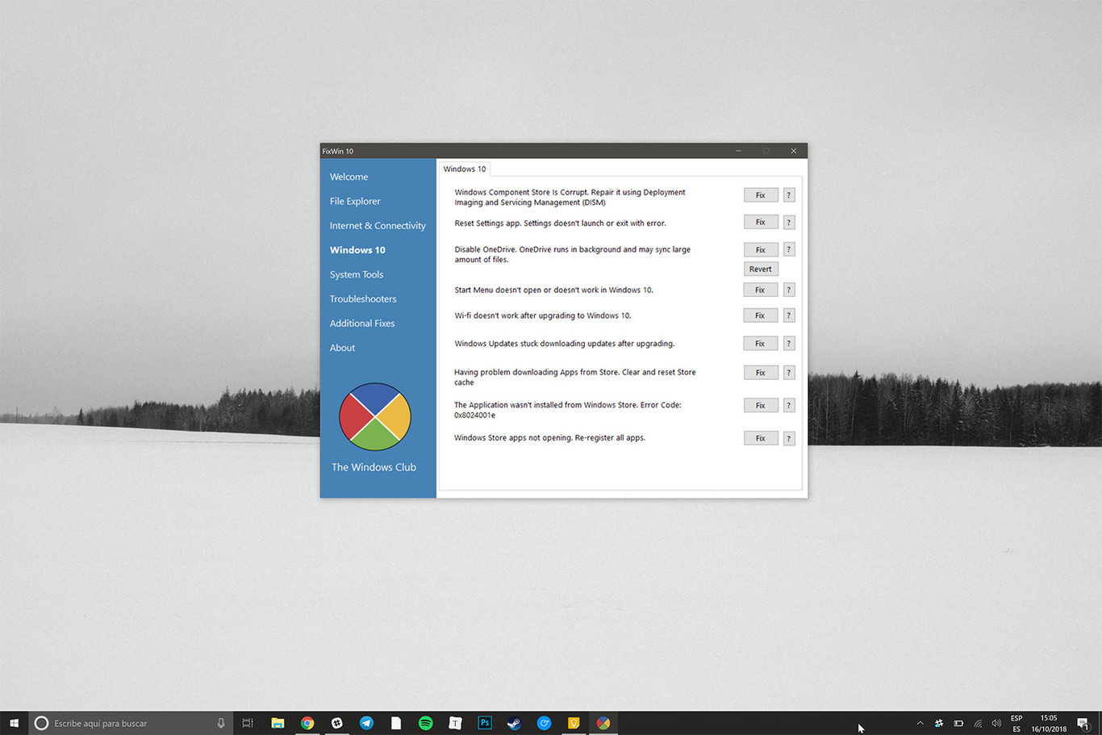
Task: Open the File Explorer fixes section
Action: pyautogui.click(x=355, y=201)
